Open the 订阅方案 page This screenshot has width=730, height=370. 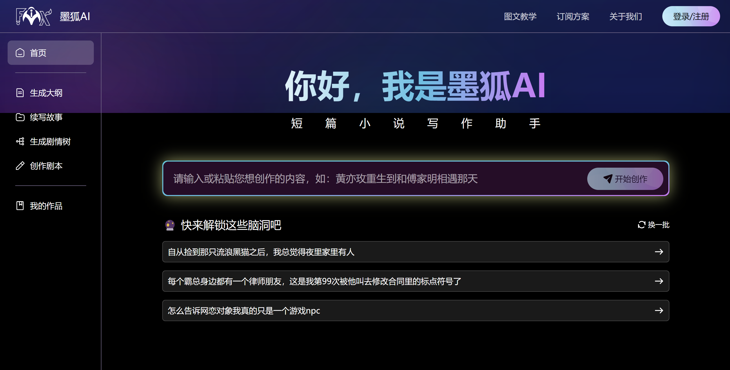point(573,16)
